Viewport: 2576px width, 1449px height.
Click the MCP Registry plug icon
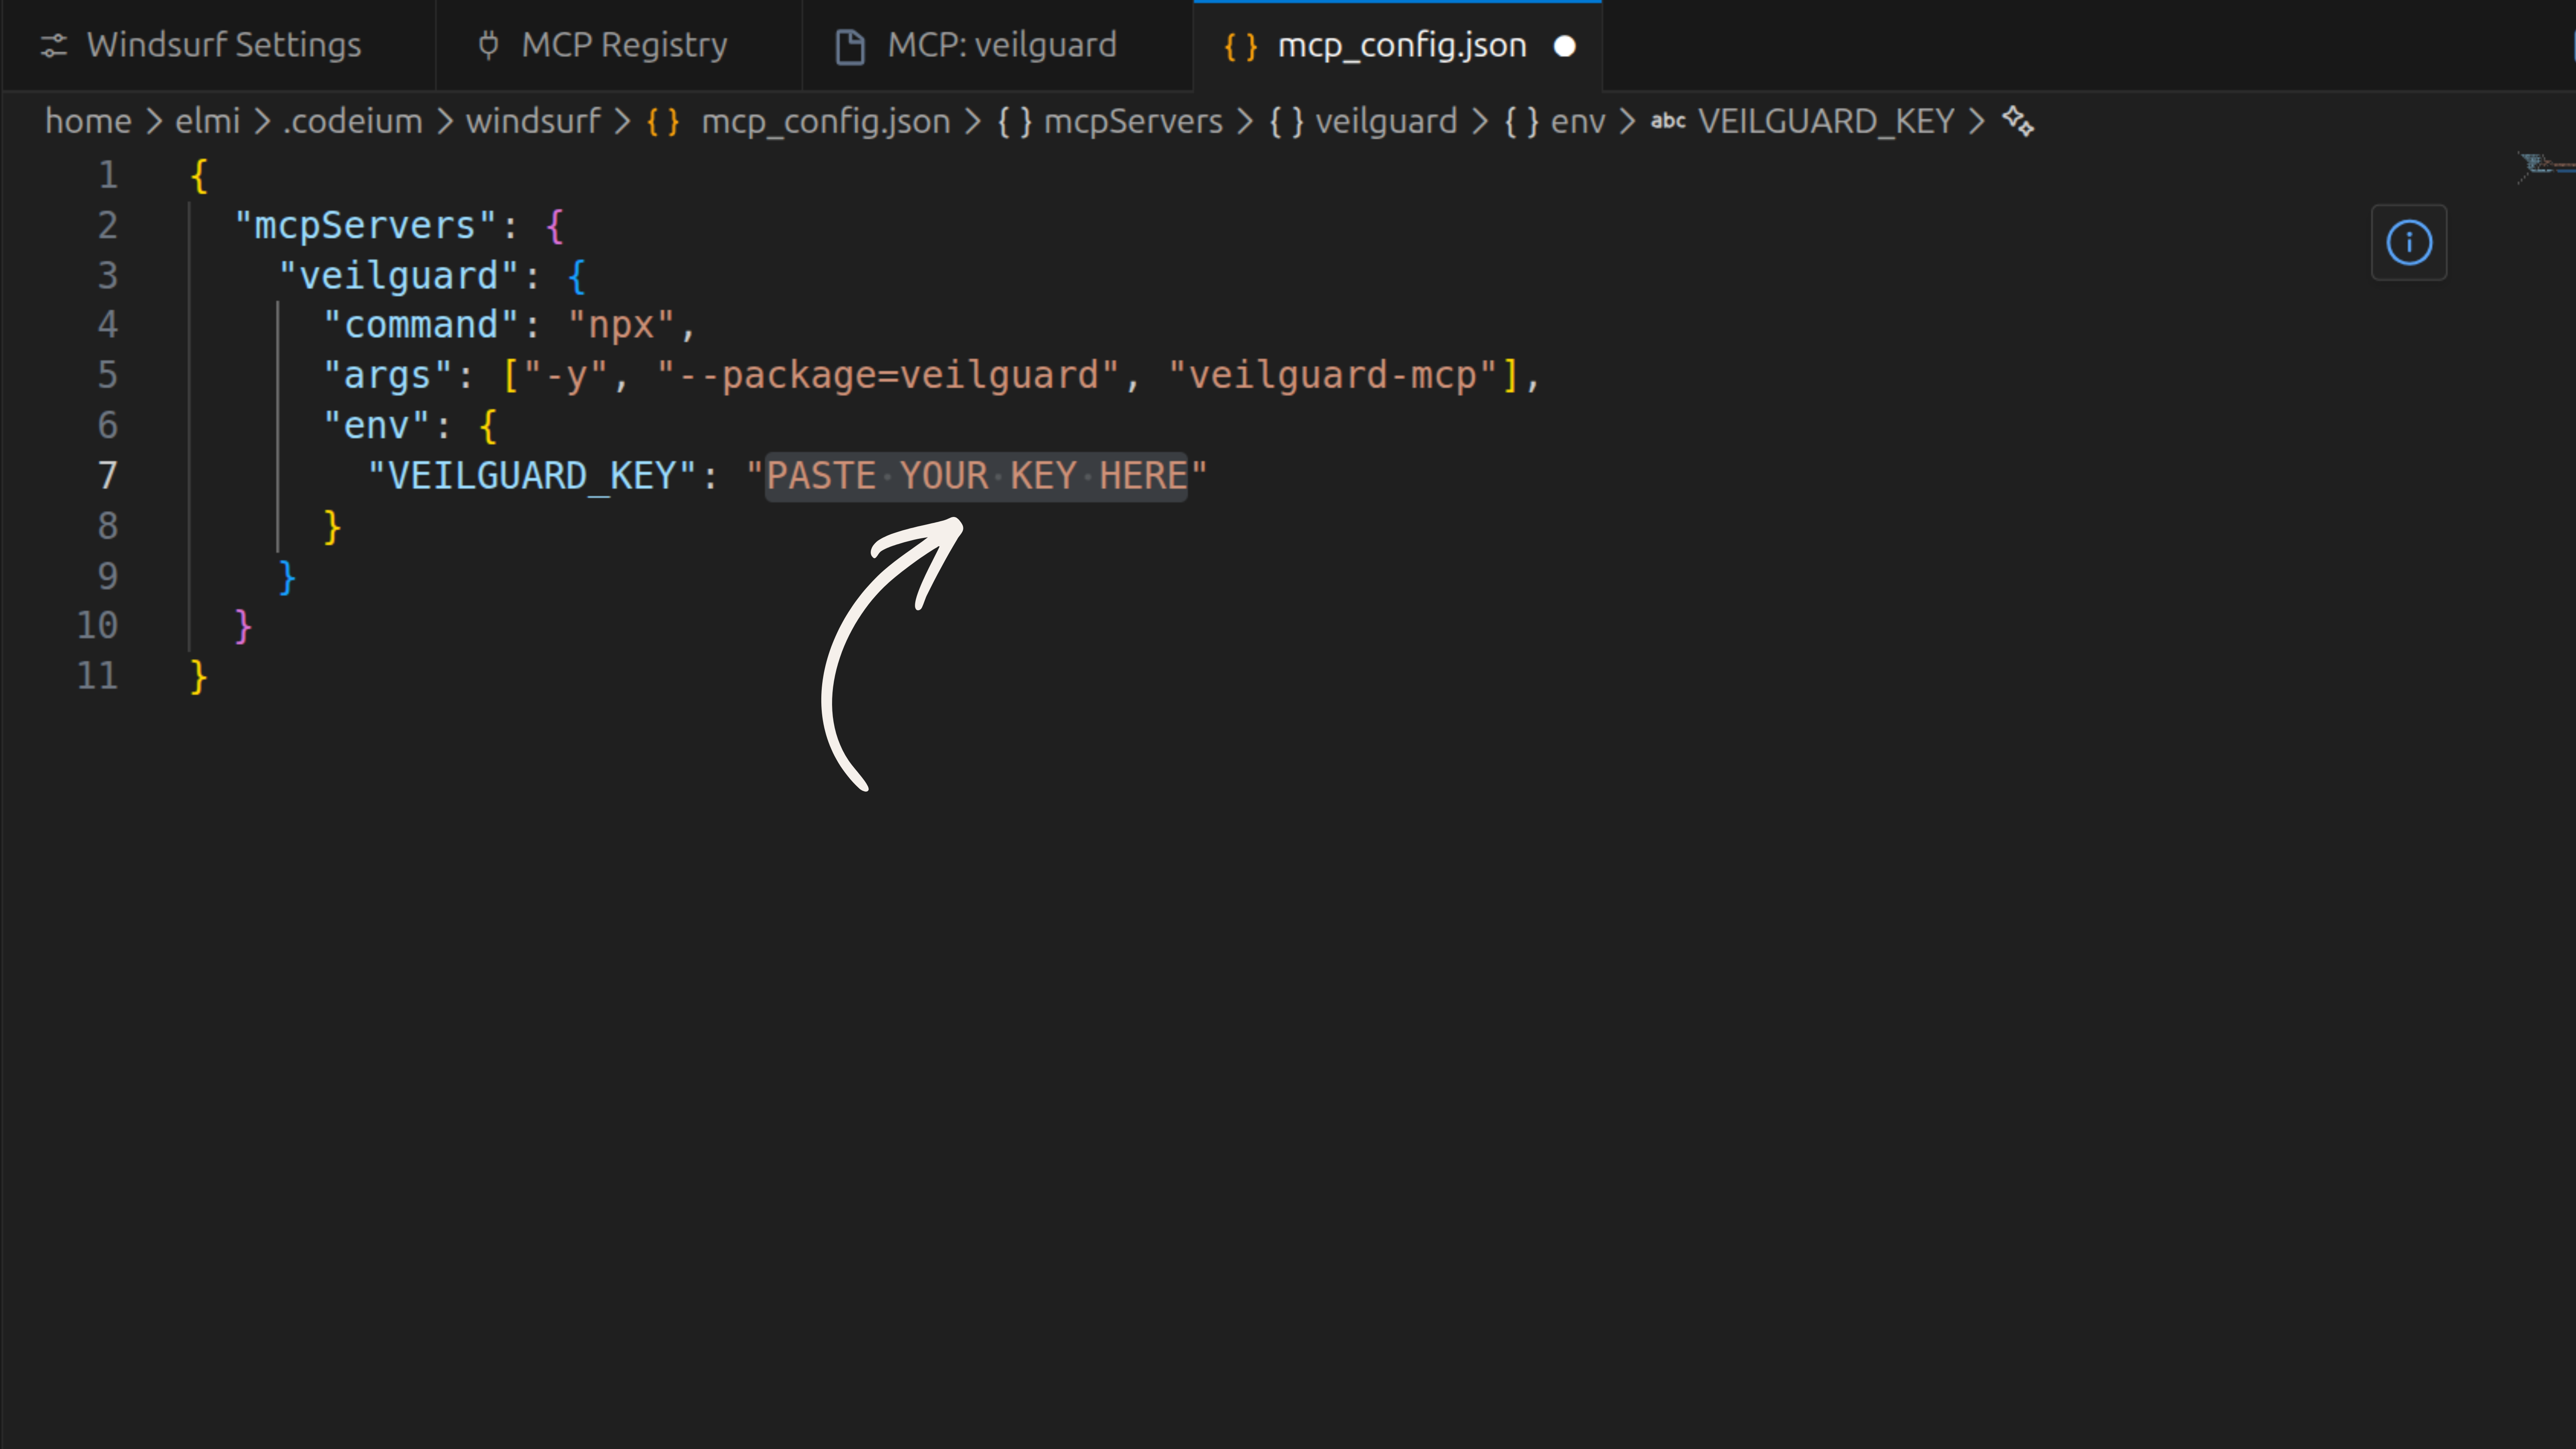(x=488, y=46)
